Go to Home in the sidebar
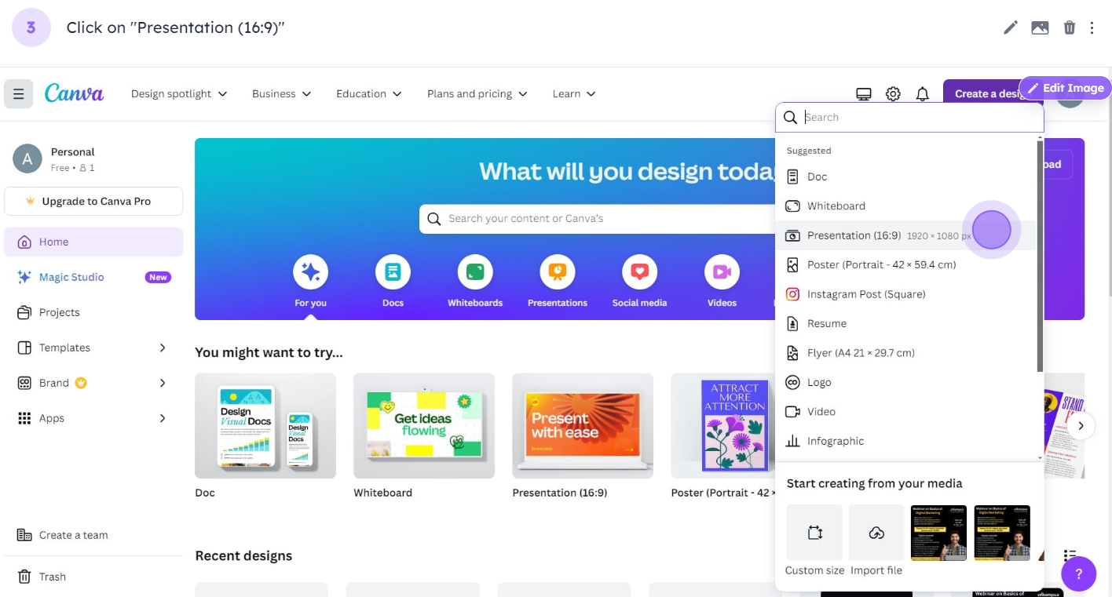The width and height of the screenshot is (1112, 597). click(93, 242)
